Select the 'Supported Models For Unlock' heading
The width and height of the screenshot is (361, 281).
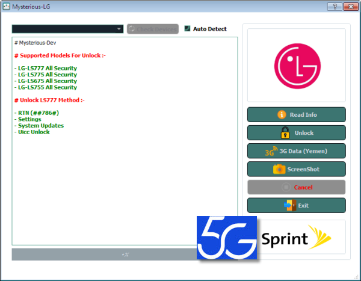pyautogui.click(x=60, y=55)
